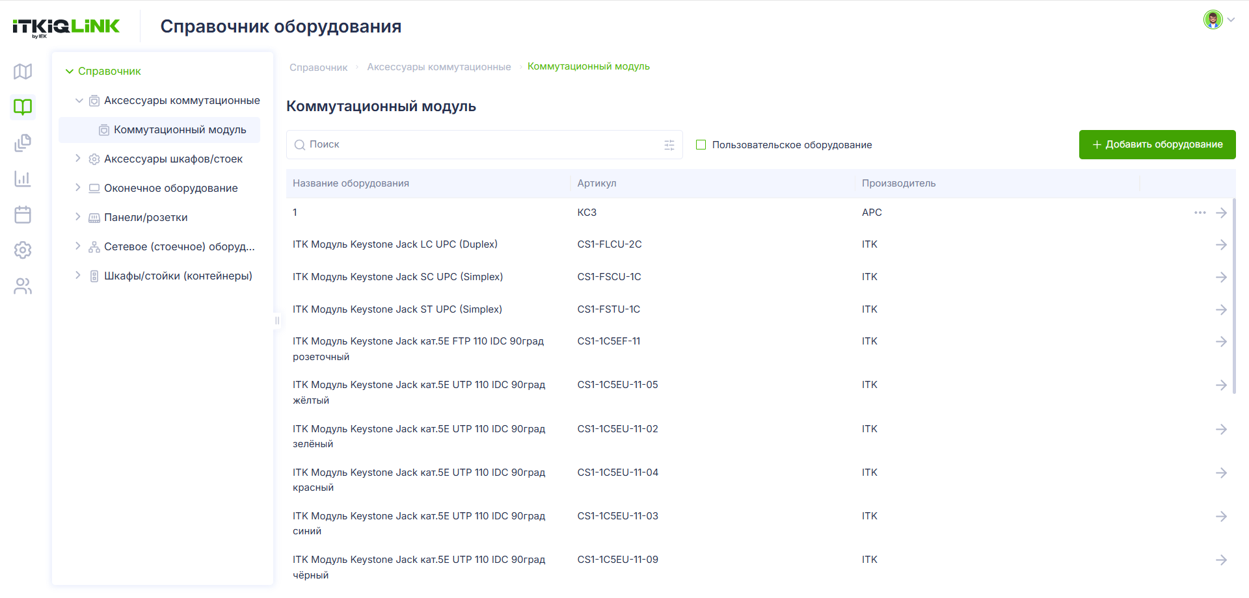Expand Шкафы/стойки (контейнеры) chevron
This screenshot has width=1249, height=598.
coord(78,276)
